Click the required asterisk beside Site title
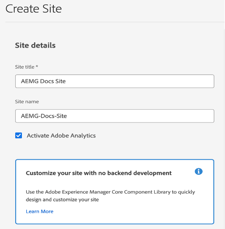 37,66
